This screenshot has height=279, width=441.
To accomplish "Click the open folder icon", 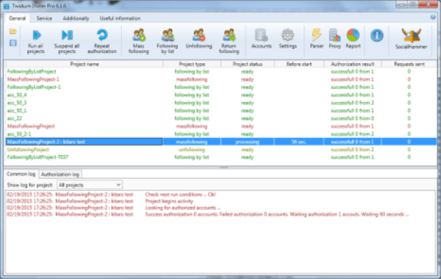I will point(13,31).
